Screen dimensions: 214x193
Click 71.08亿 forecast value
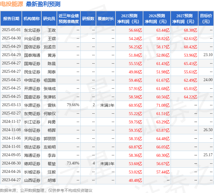tap(163, 105)
